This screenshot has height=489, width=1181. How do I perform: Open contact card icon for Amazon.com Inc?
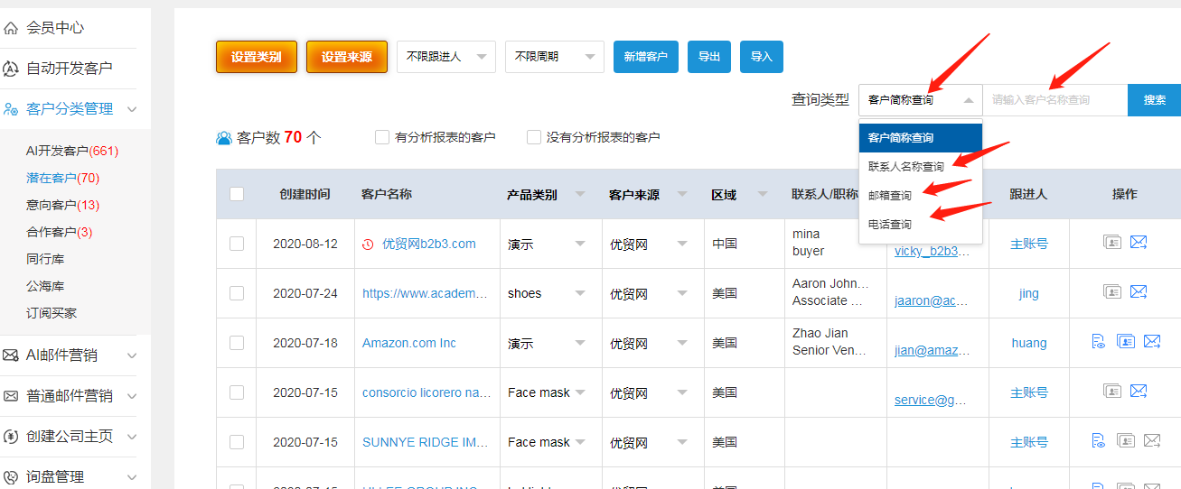(1126, 341)
